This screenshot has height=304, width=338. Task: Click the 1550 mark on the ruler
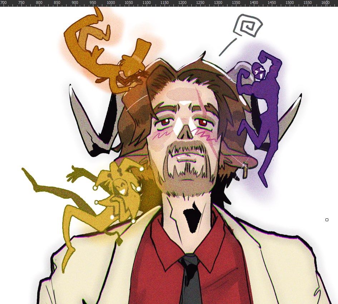307,2
